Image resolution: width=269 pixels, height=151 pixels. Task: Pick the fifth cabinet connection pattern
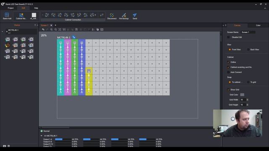click(73, 15)
